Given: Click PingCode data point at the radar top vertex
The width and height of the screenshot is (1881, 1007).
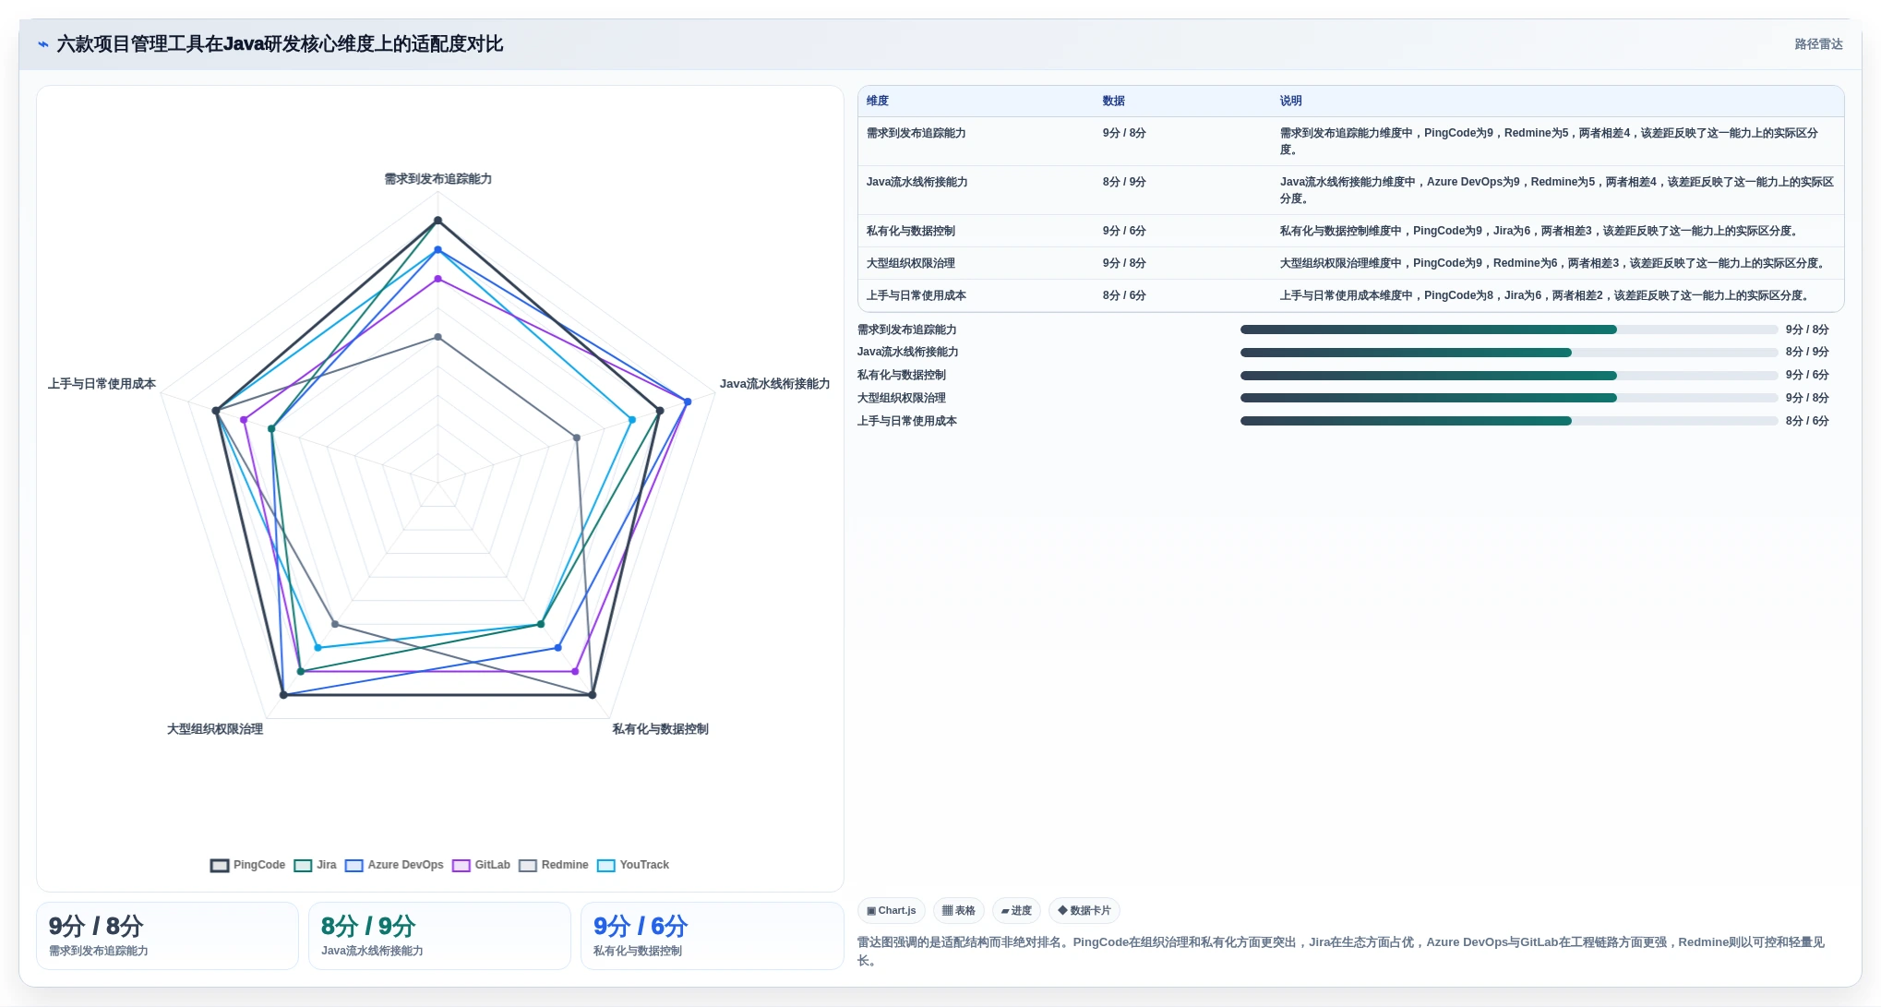Looking at the screenshot, I should point(438,221).
